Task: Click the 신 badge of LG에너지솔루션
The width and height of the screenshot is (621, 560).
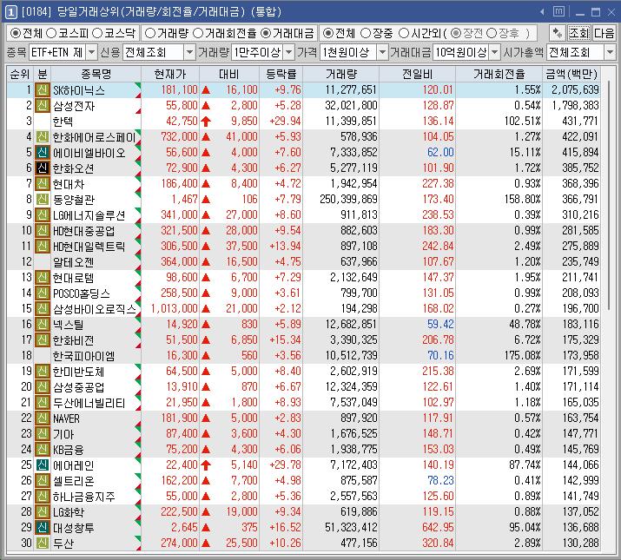Action: 43,215
